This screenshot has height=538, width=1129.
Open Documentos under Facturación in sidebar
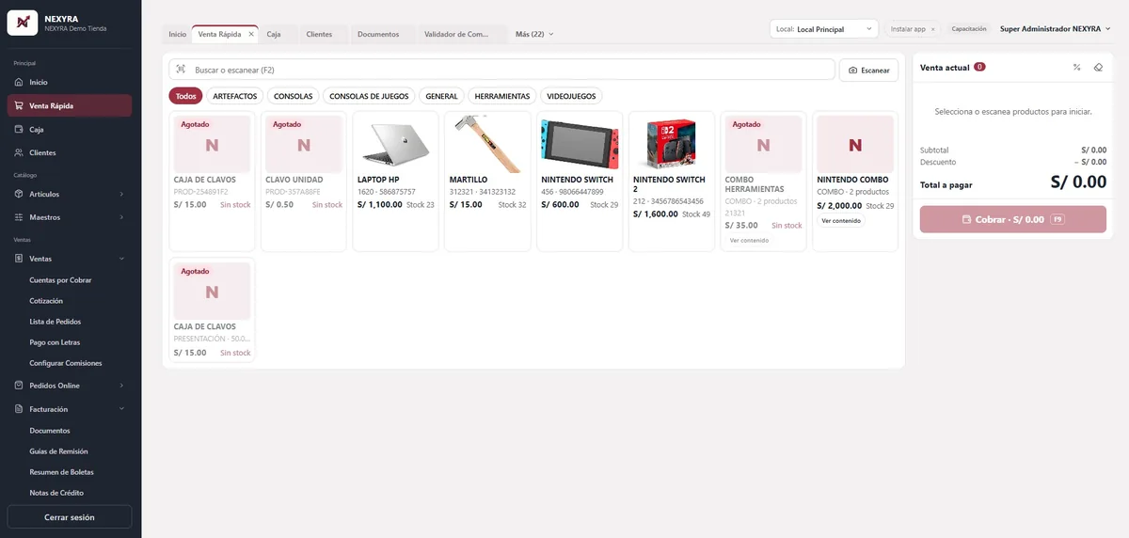click(50, 431)
